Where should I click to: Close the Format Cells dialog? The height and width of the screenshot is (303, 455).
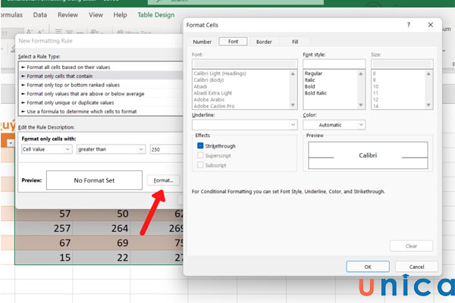(x=429, y=25)
